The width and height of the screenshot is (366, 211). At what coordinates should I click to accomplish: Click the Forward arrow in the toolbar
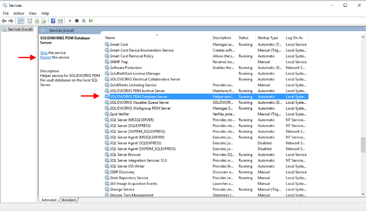(11, 21)
